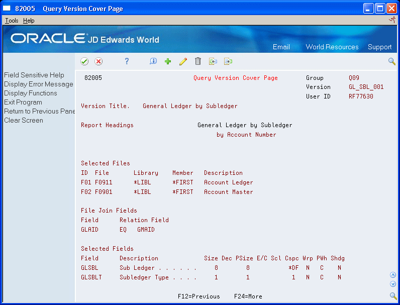Viewport: 400px width, 305px height.
Task: Click the export document icon with right arrow
Action: (228, 61)
